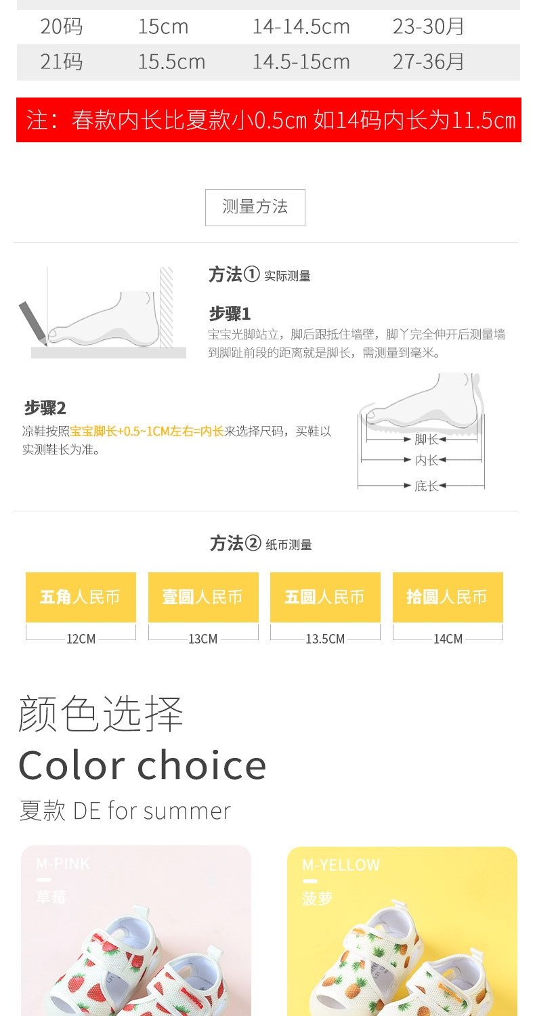The image size is (535, 1016).
Task: Select the 21码 size row
Action: [x=268, y=62]
